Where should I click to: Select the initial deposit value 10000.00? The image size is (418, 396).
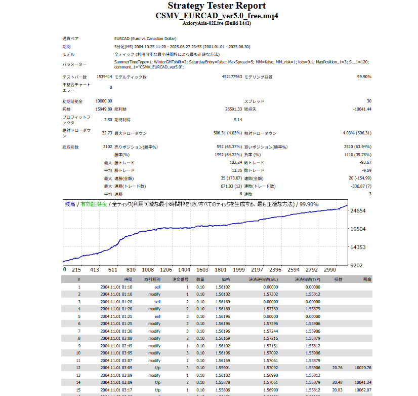coord(103,101)
